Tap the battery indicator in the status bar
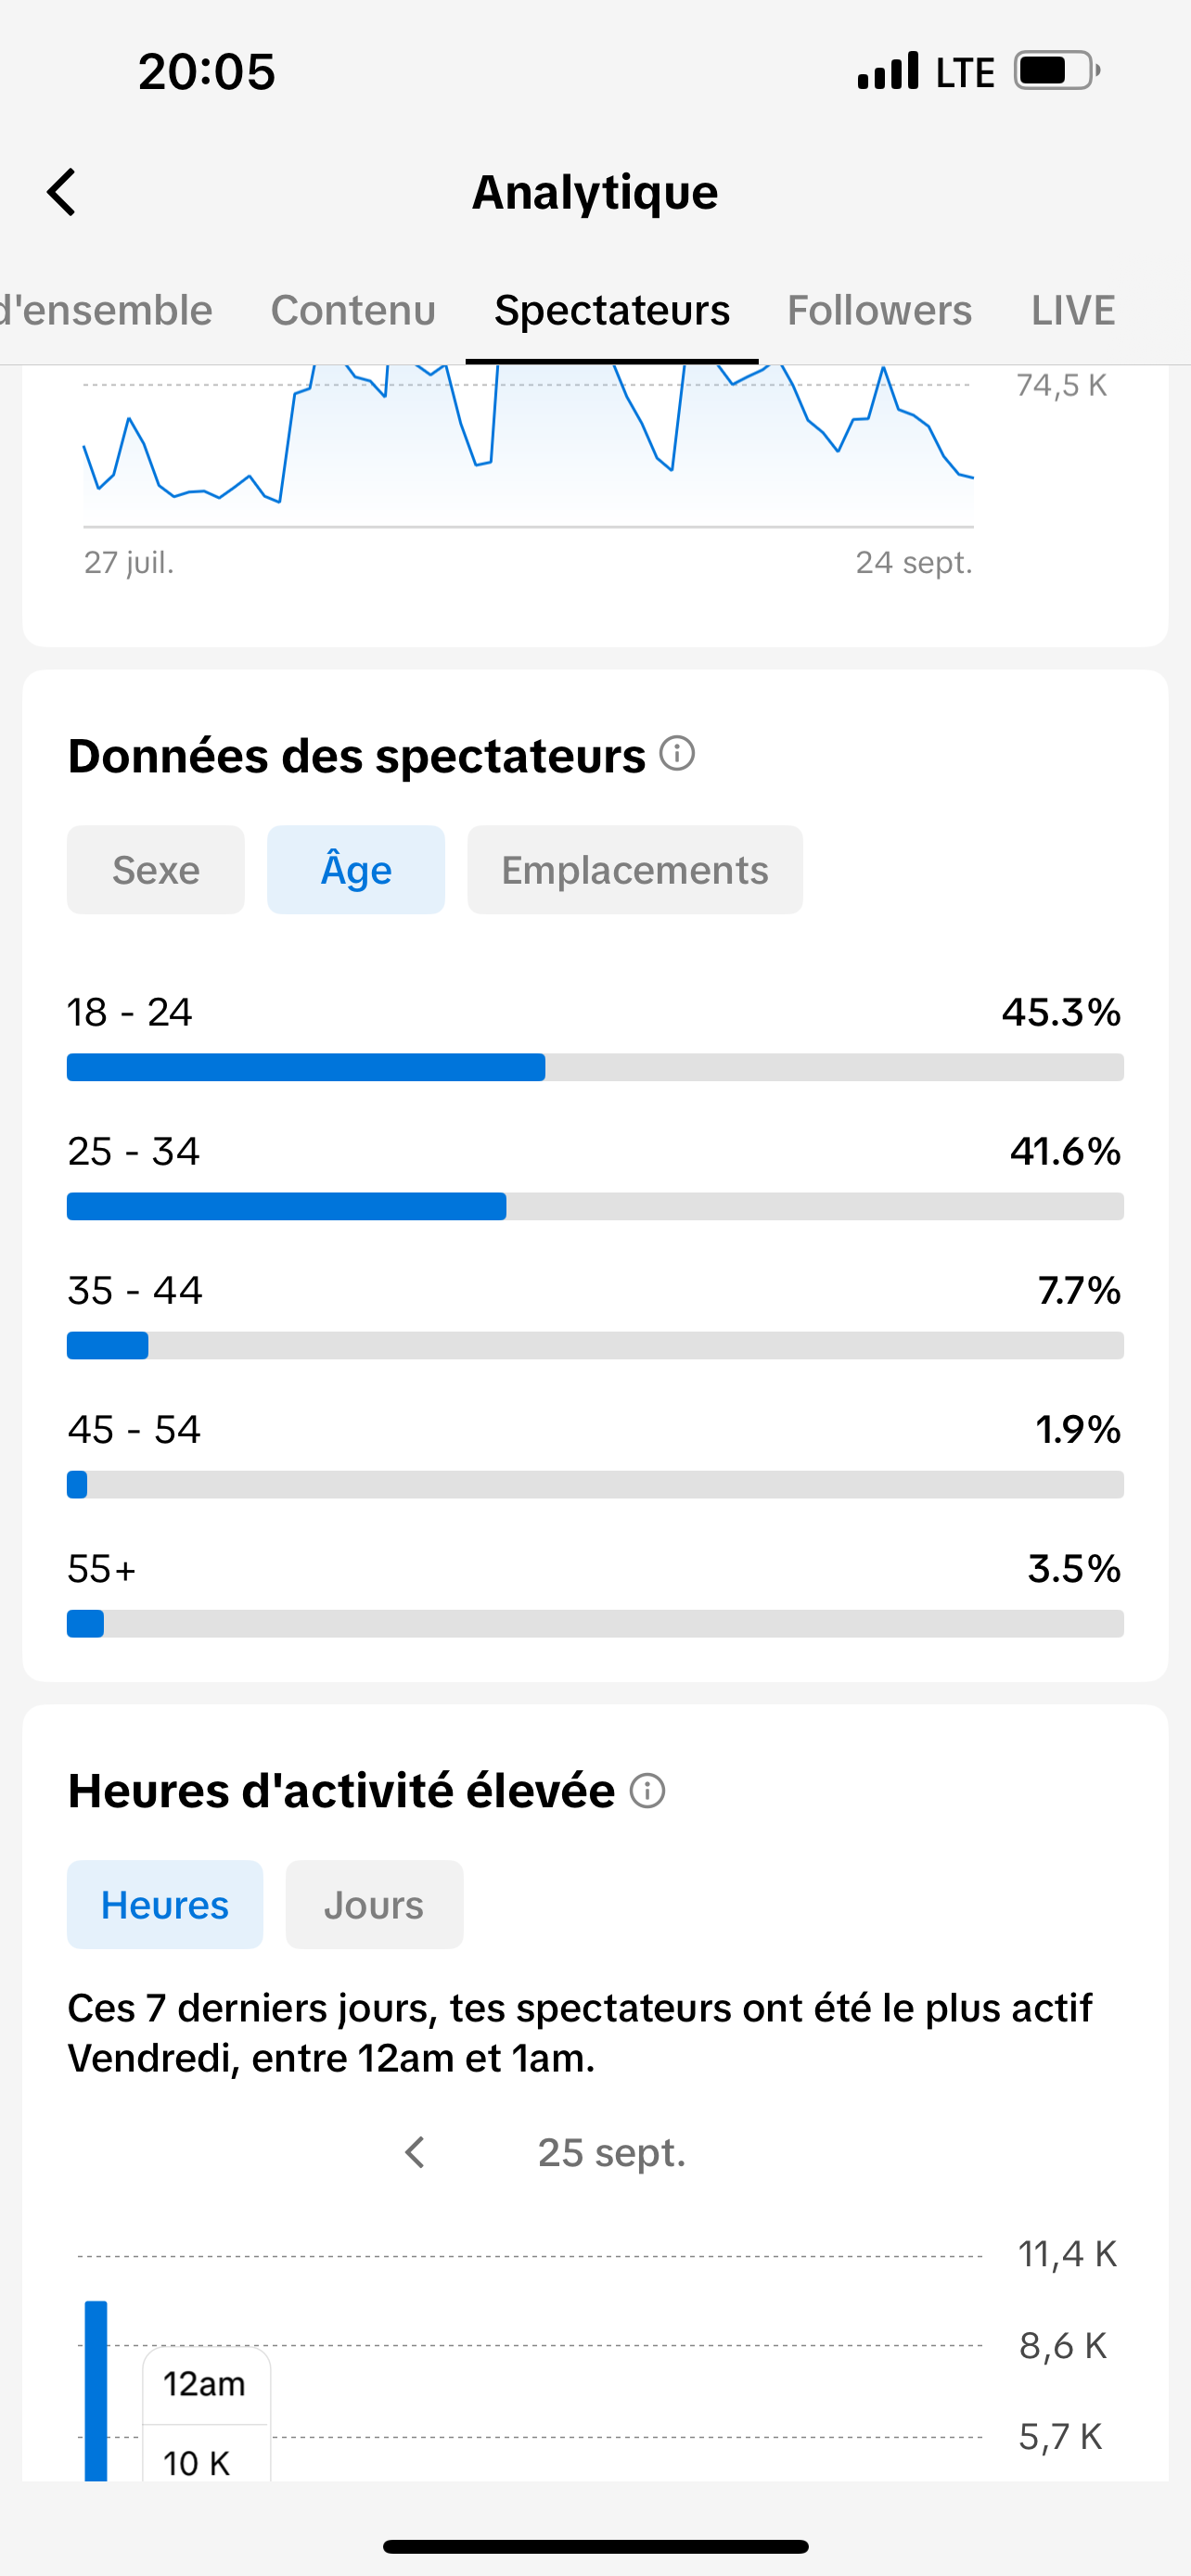This screenshot has height=2576, width=1191. point(1057,71)
